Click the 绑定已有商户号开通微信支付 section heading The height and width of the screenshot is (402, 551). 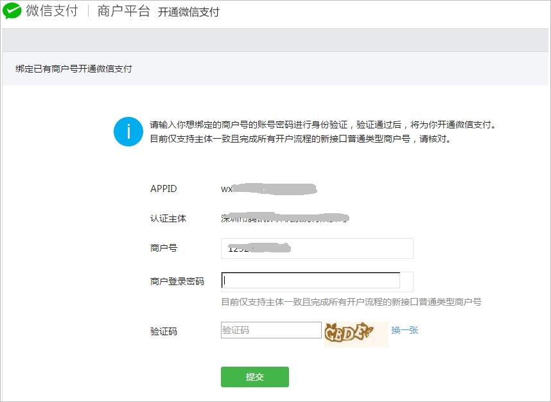[x=74, y=69]
